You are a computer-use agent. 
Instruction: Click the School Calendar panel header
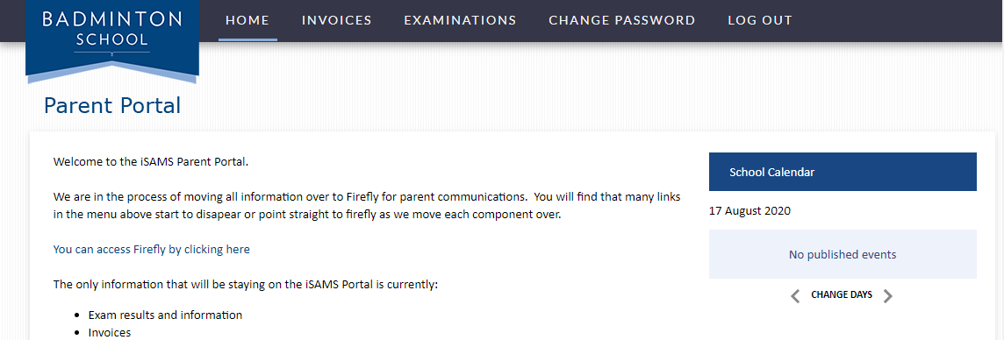click(843, 172)
